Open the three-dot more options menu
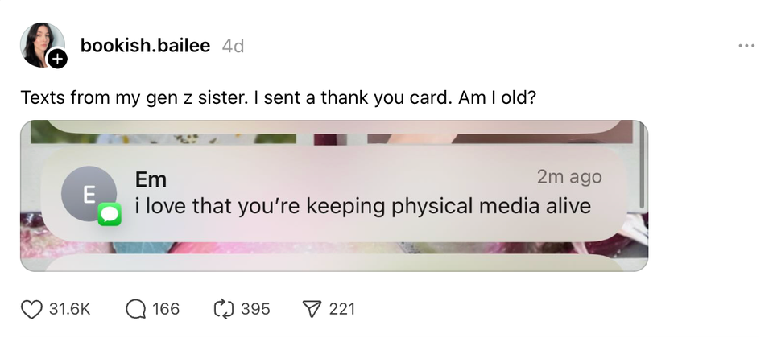773x350 pixels. pyautogui.click(x=746, y=46)
